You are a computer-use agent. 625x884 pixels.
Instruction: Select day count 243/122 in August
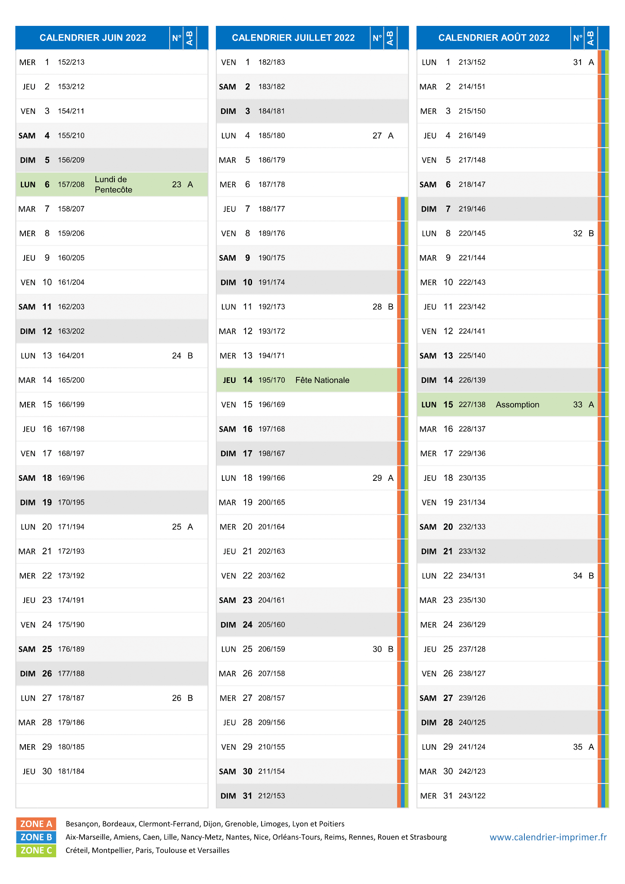point(472,796)
